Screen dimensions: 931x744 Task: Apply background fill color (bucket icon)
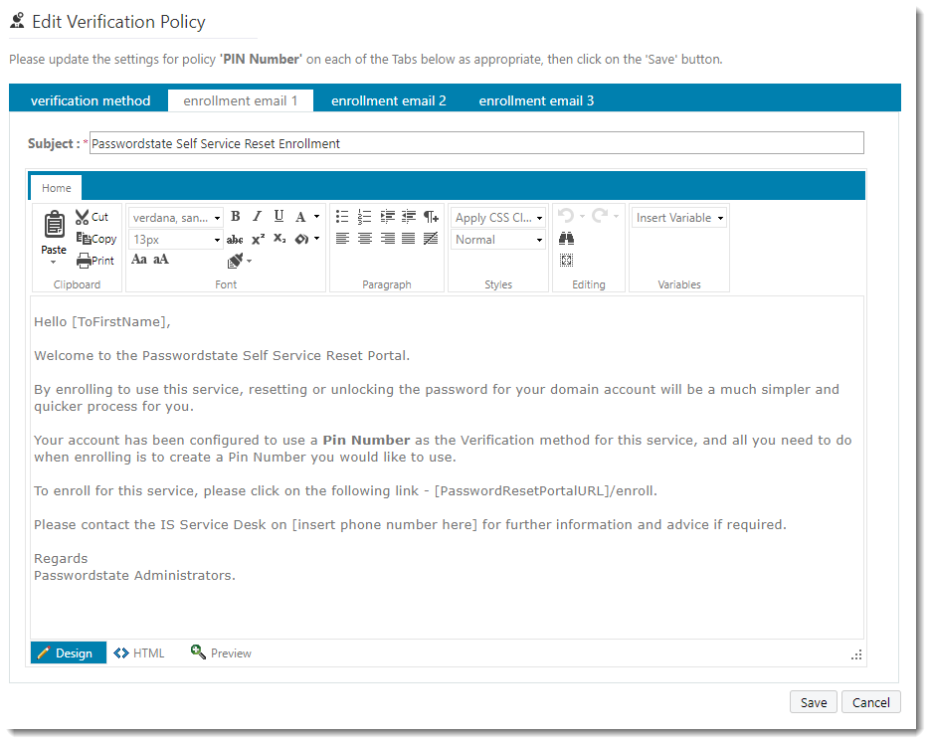point(301,240)
